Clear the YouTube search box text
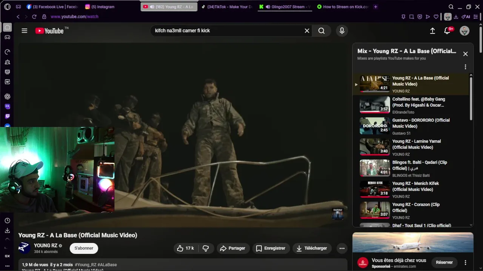This screenshot has width=483, height=271. pyautogui.click(x=307, y=31)
